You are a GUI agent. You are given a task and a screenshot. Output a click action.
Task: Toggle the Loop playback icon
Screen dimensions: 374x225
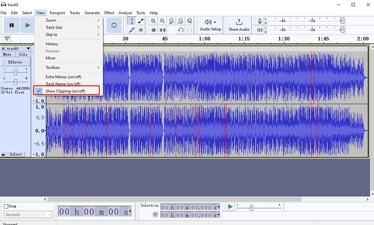[113, 25]
